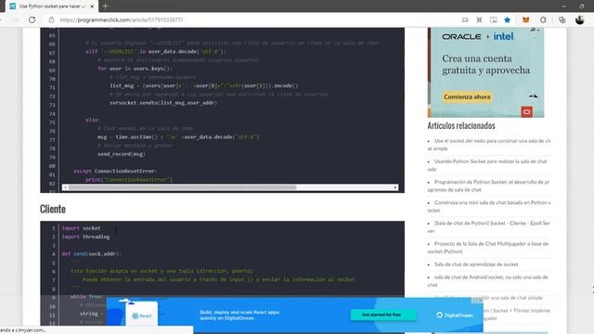Open the user profile avatar
The height and width of the screenshot is (334, 594).
pyautogui.click(x=579, y=19)
